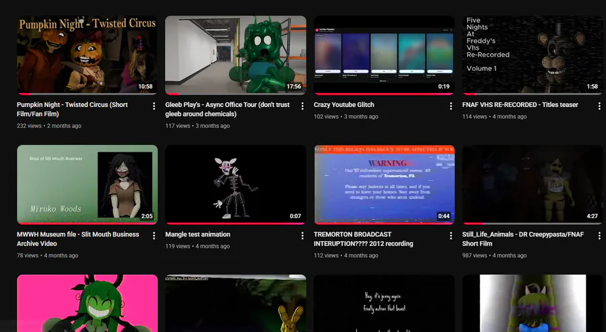Viewport: 606px width, 332px height.
Task: Click '232 views • 2 months ago' text
Action: click(x=49, y=126)
